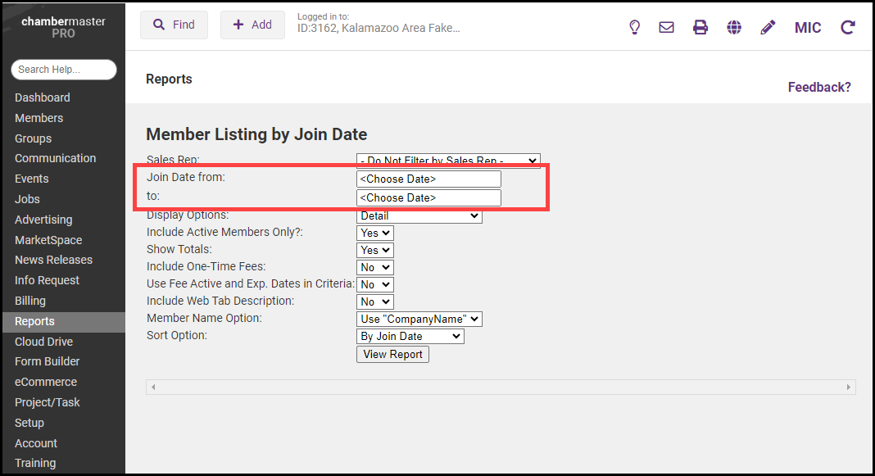Click the refresh arrow icon
This screenshot has width=875, height=476.
click(x=848, y=27)
